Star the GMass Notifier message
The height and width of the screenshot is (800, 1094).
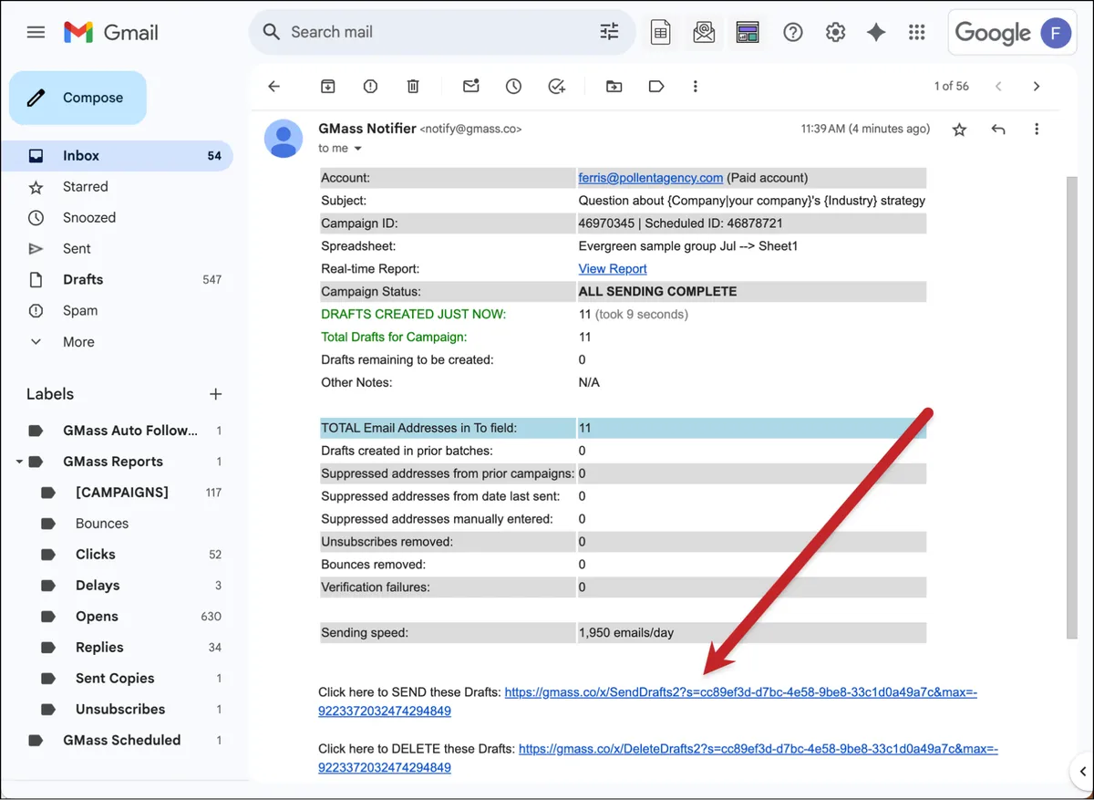(x=959, y=130)
